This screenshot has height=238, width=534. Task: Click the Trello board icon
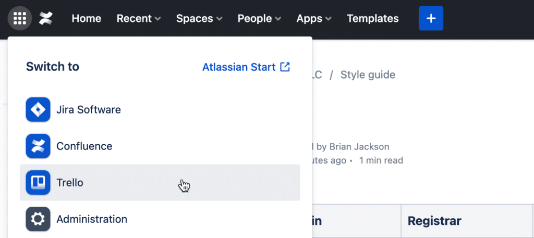pyautogui.click(x=38, y=183)
